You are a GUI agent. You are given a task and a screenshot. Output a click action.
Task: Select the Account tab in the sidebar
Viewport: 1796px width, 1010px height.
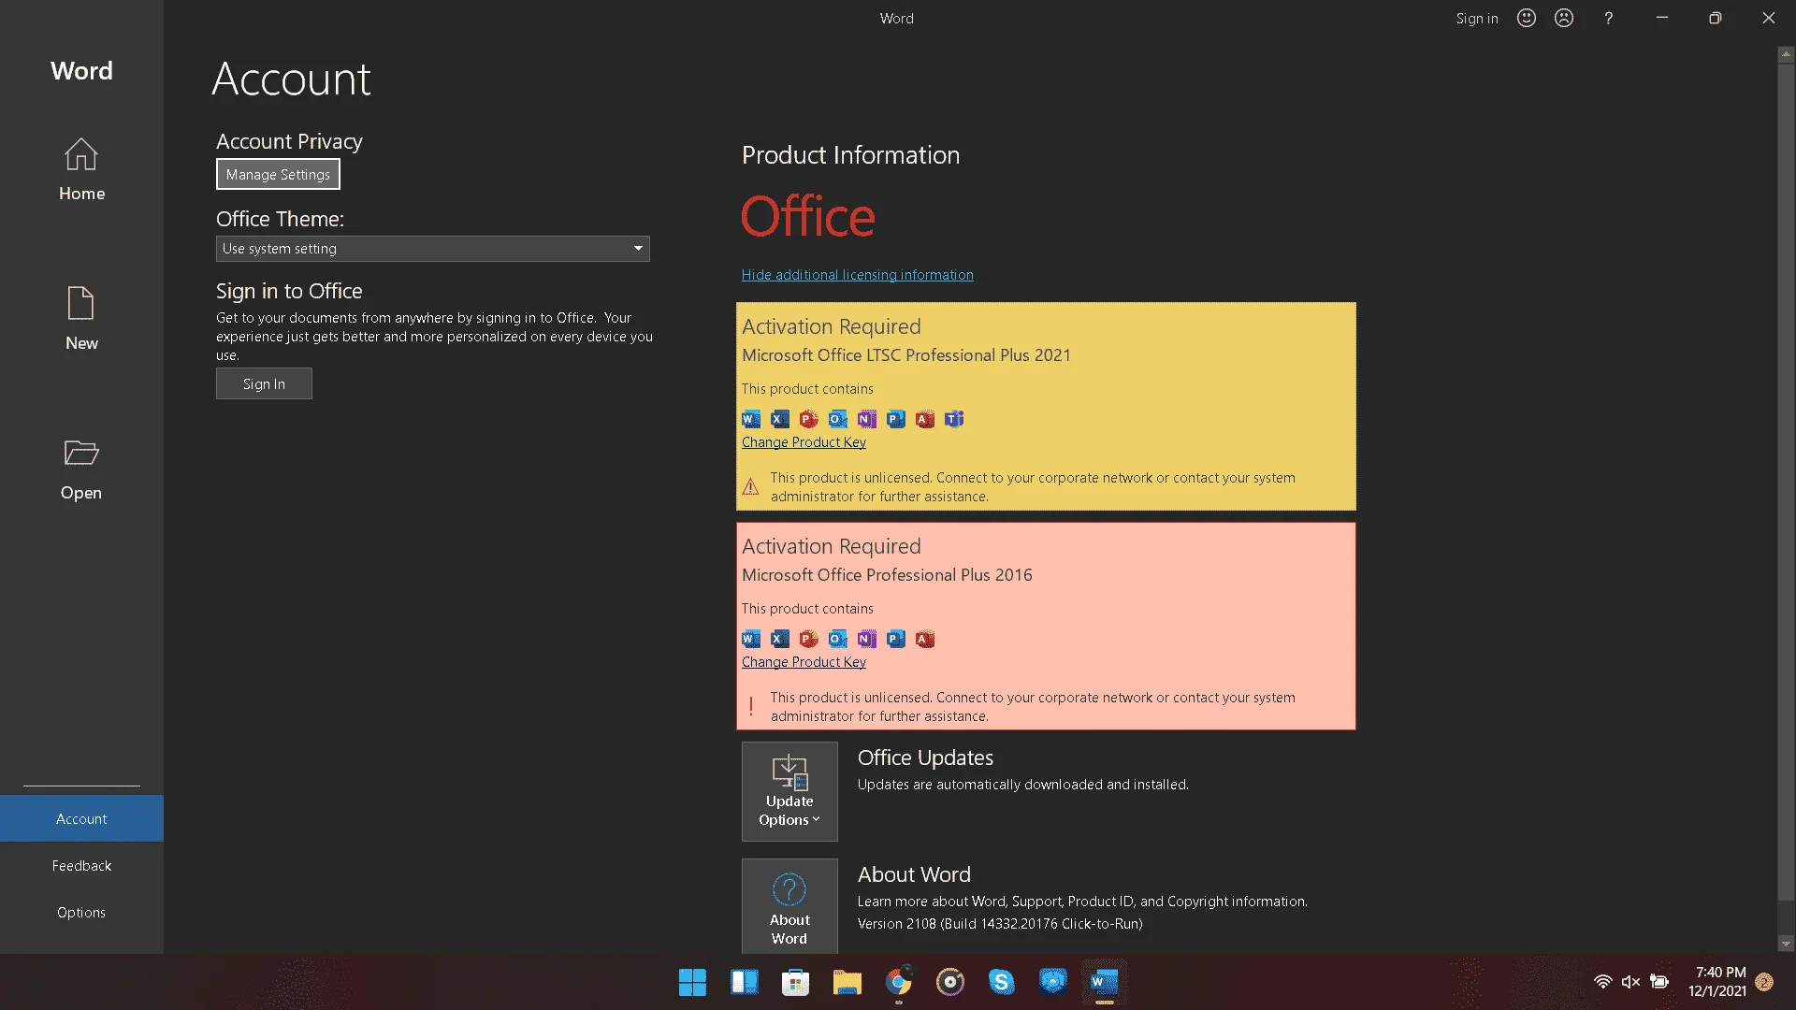[81, 818]
